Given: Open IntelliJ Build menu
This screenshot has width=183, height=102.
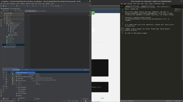Looking at the screenshot, I should click(33, 4).
